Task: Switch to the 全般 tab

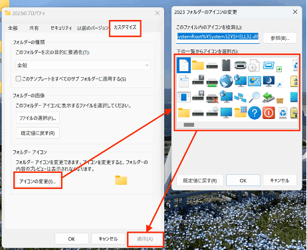Action: pyautogui.click(x=13, y=28)
